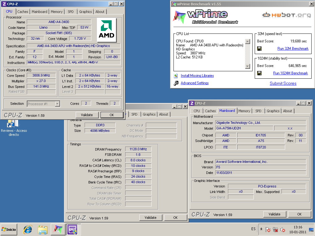Click the Install Missing Libraries icon

coord(176,76)
